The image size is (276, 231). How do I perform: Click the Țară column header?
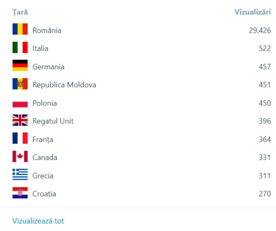[x=20, y=12]
